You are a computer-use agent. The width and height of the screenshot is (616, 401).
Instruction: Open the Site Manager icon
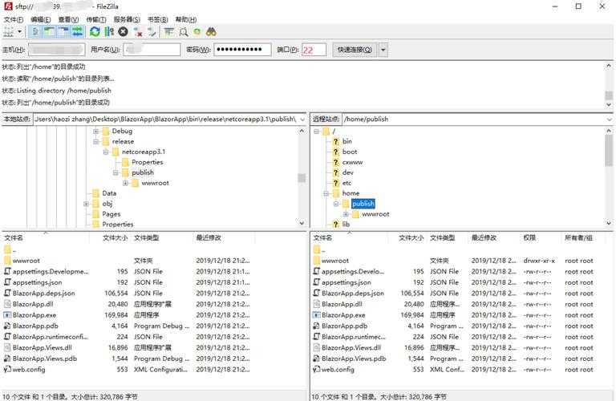8,32
